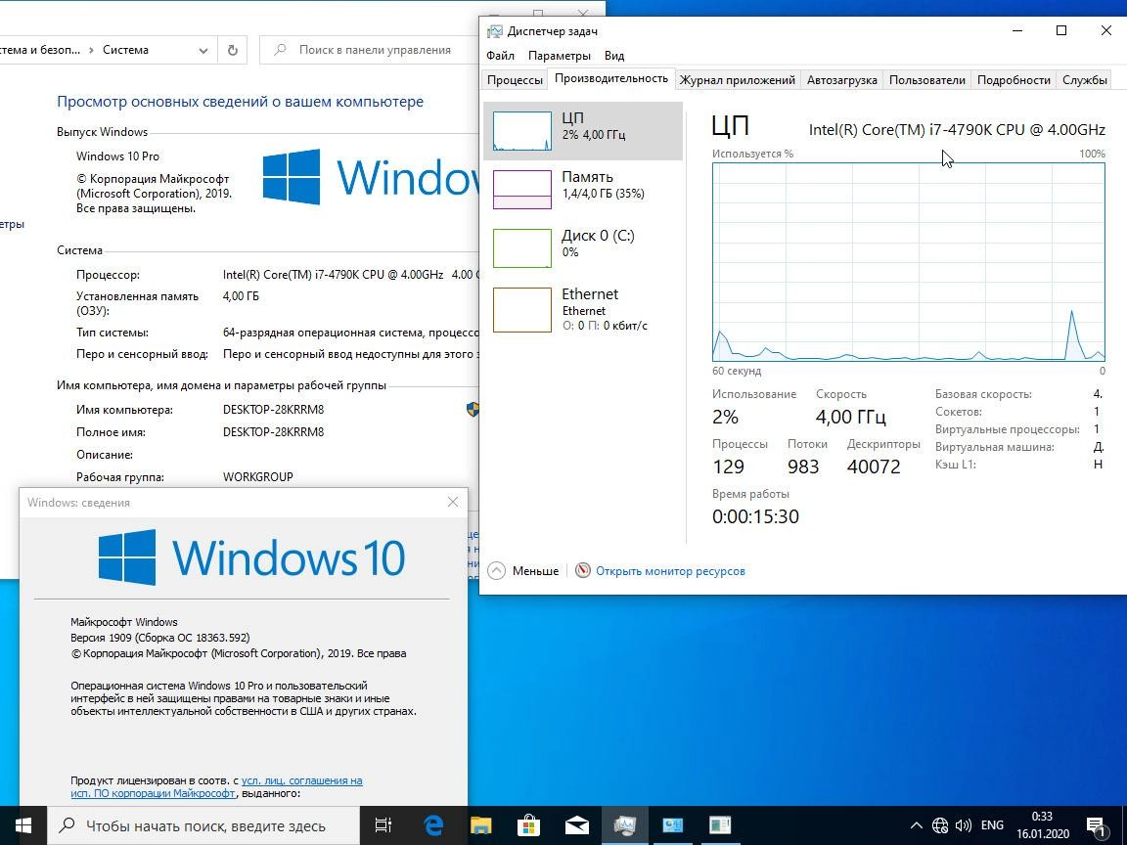Collapse Task Manager with Меньше chevron
The width and height of the screenshot is (1127, 845).
(x=497, y=571)
